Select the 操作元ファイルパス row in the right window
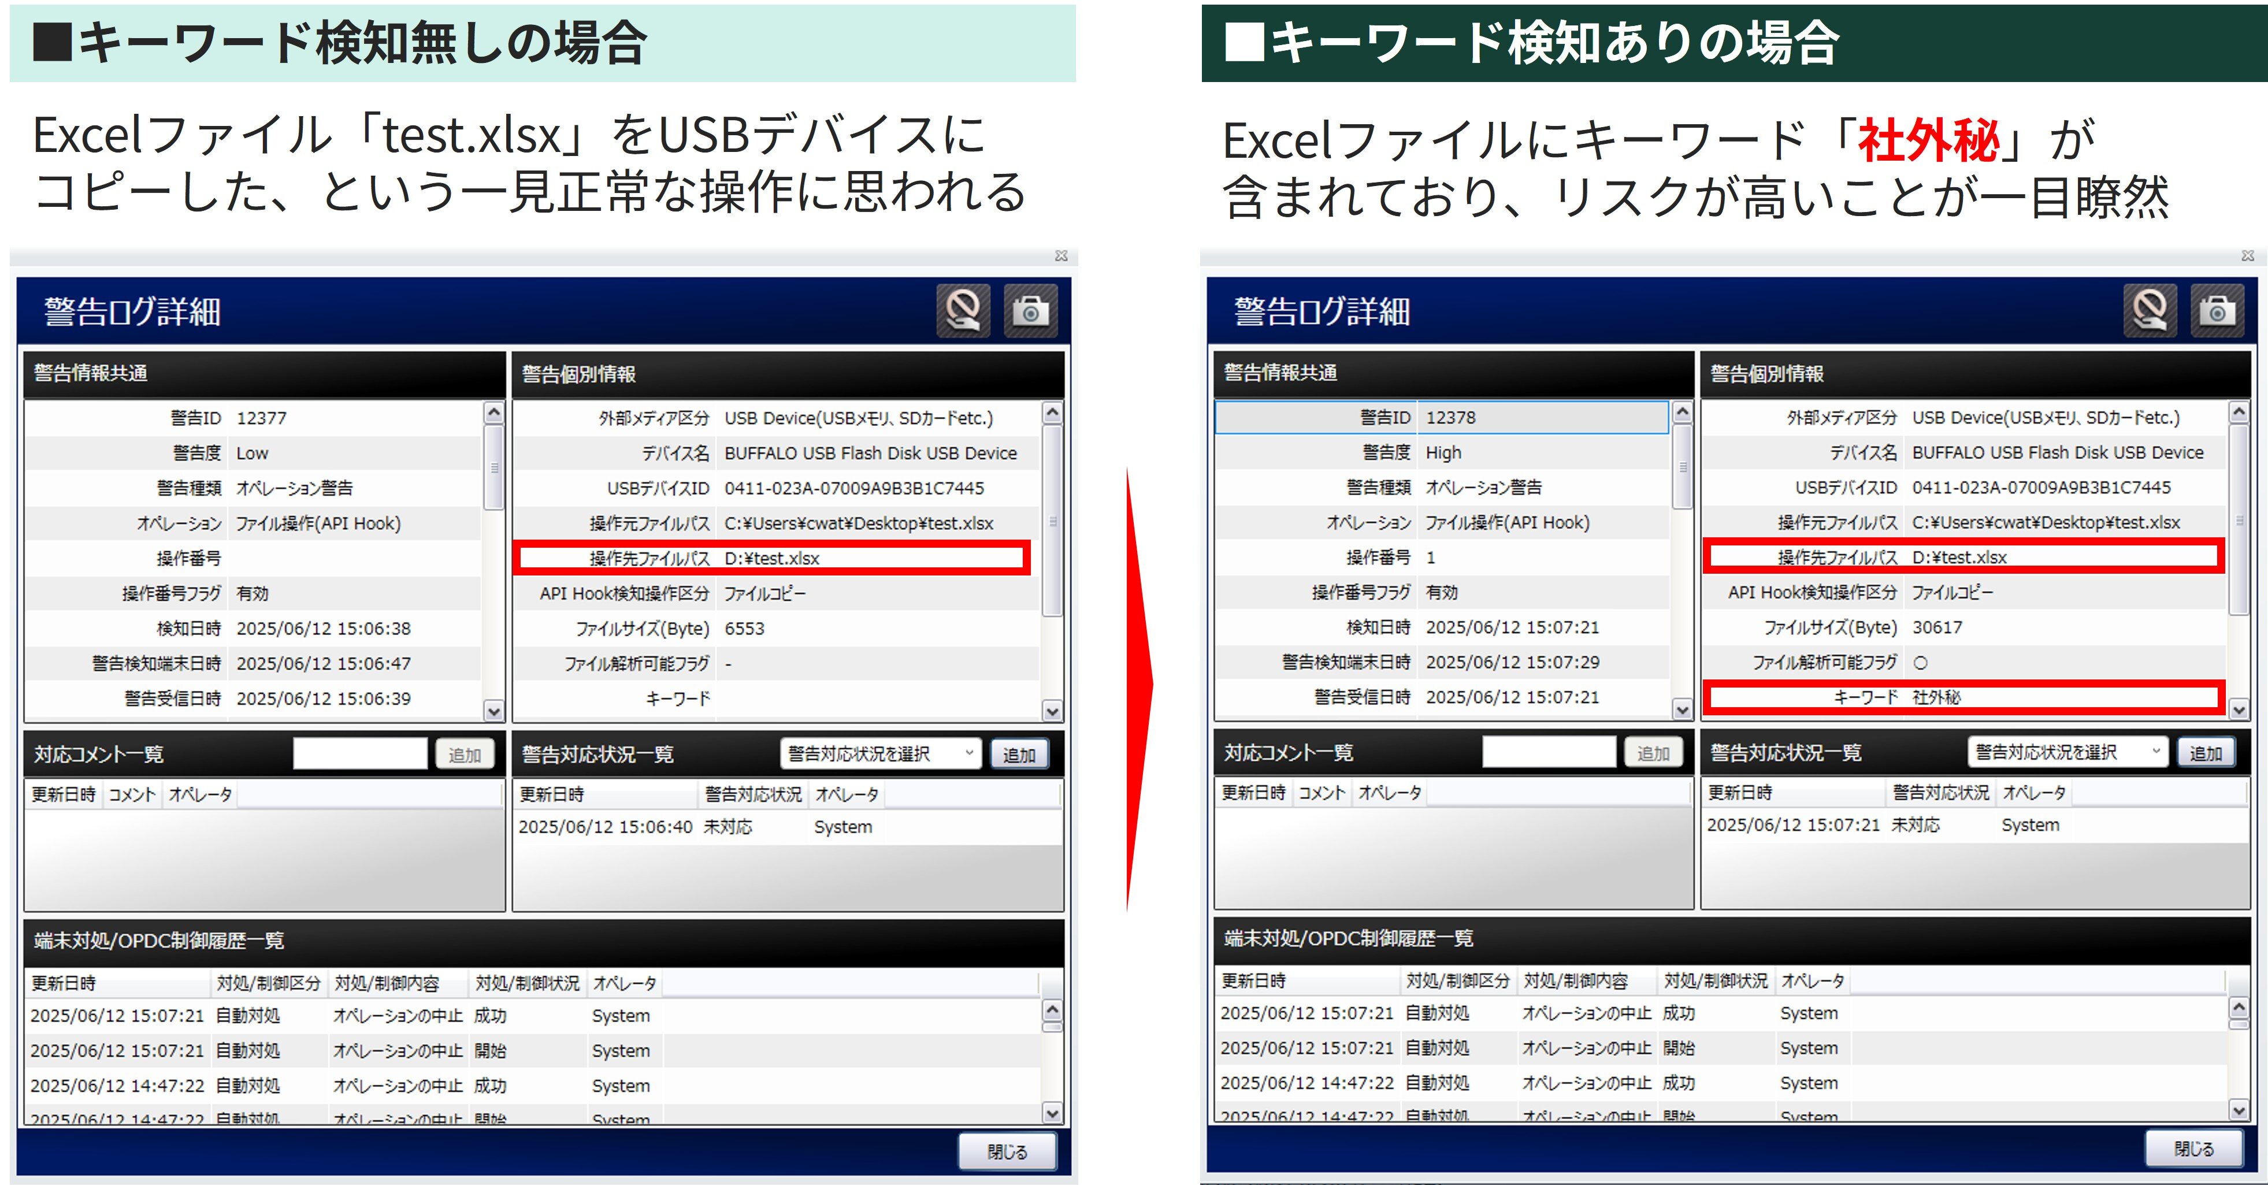The height and width of the screenshot is (1185, 2268). click(1965, 523)
